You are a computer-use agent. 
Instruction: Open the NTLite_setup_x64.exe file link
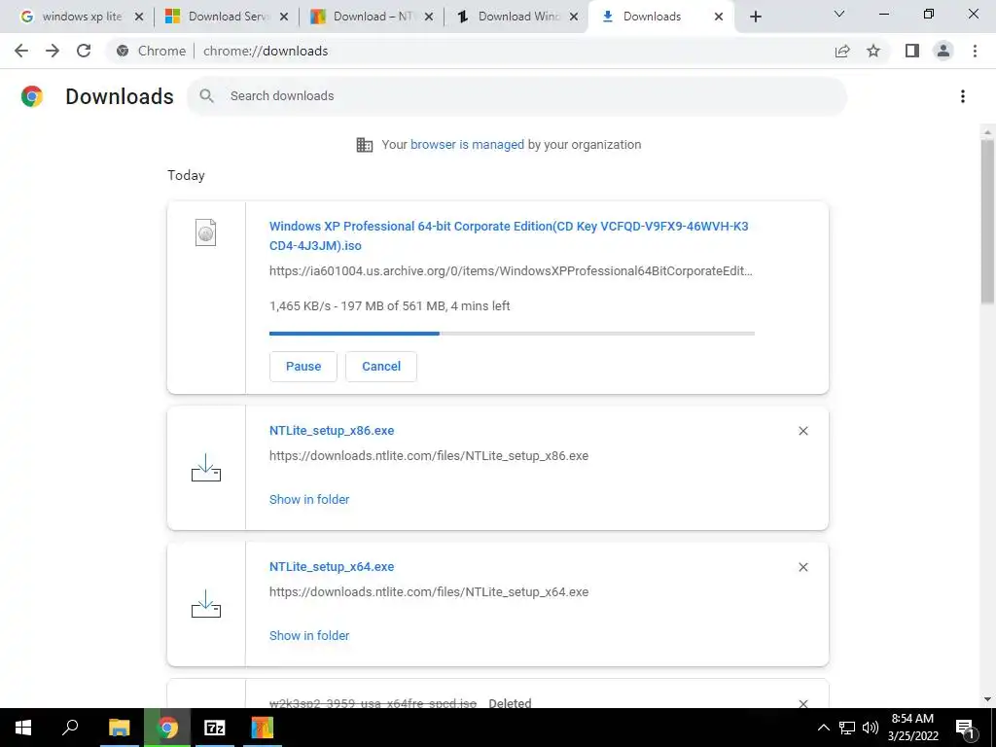pos(332,567)
